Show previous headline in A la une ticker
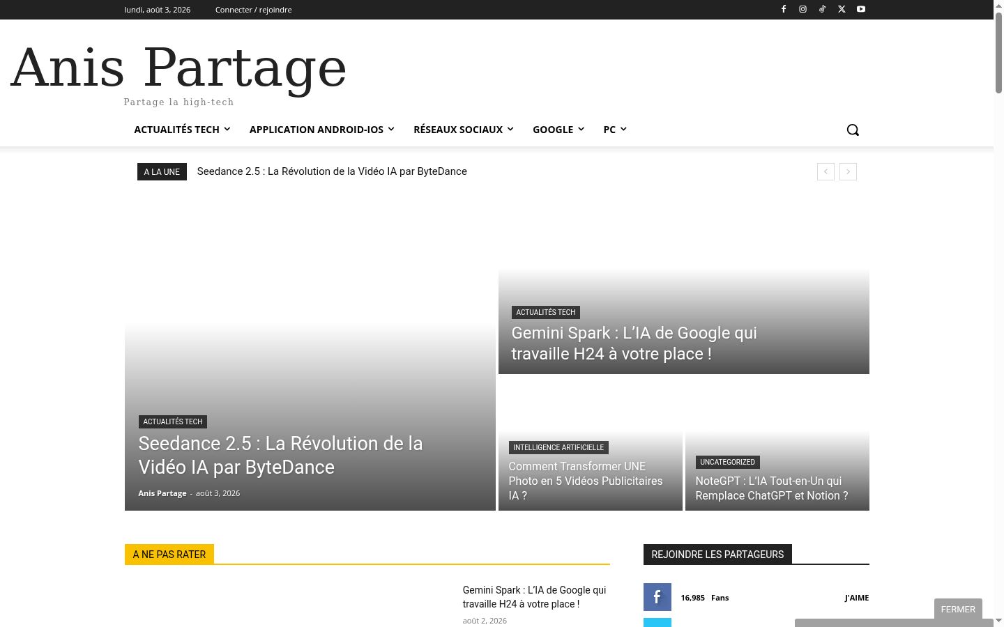 826,171
